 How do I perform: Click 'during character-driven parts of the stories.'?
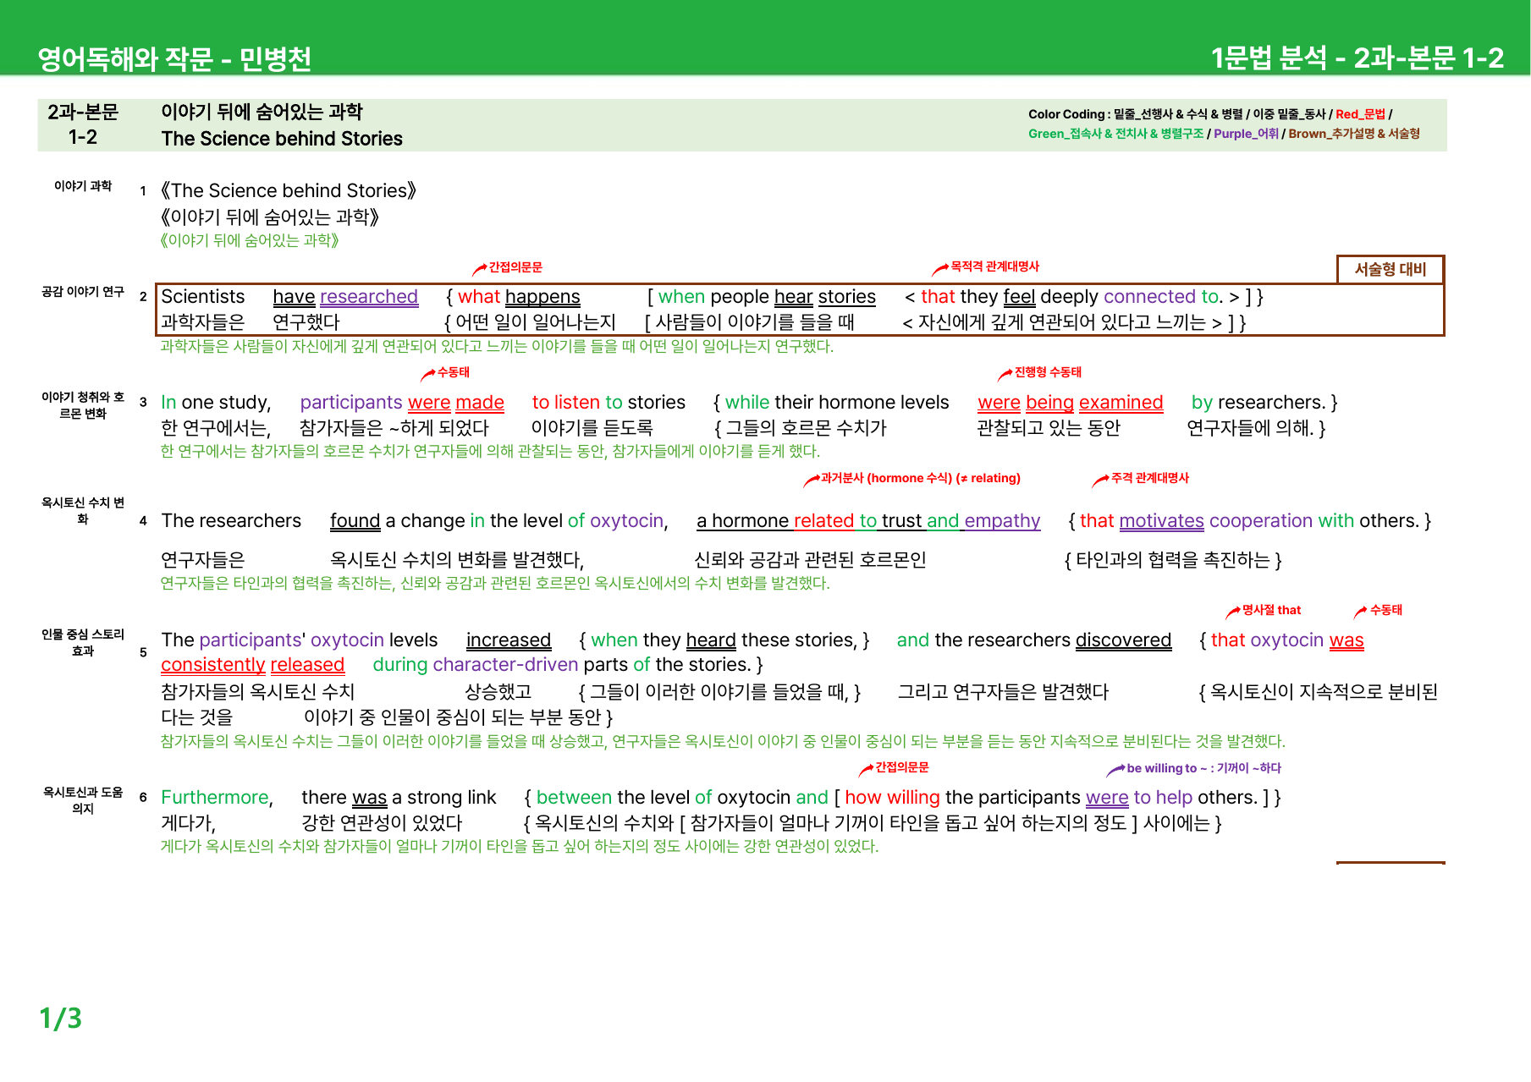point(562,665)
